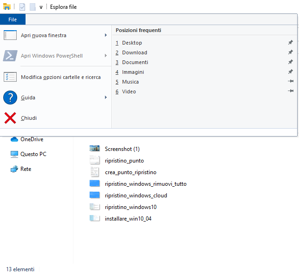Select Download in Posizioni frequenti list
The height and width of the screenshot is (274, 299).
pyautogui.click(x=135, y=52)
